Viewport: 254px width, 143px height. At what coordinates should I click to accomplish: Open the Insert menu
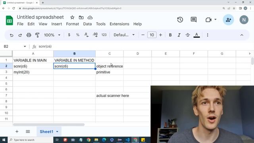pos(56,24)
